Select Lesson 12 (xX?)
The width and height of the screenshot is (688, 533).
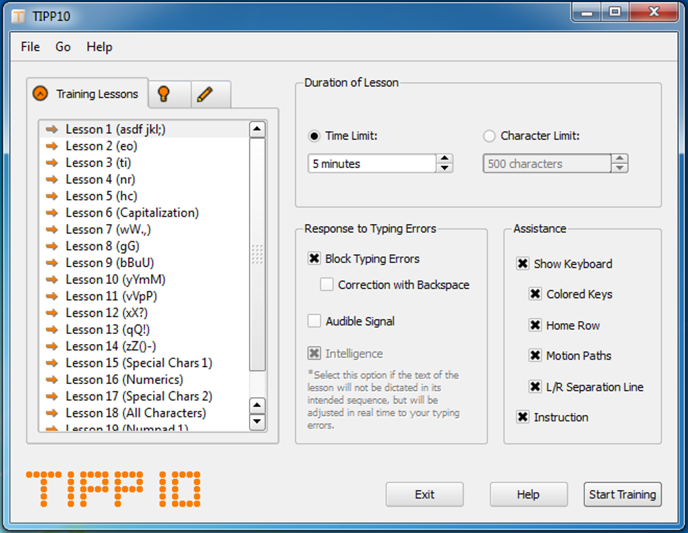pos(144,312)
